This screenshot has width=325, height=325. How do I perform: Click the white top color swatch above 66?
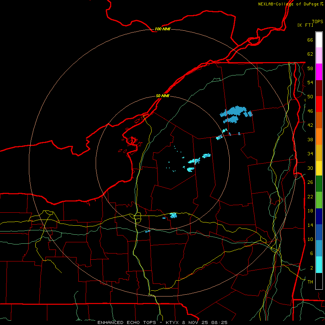(319, 40)
